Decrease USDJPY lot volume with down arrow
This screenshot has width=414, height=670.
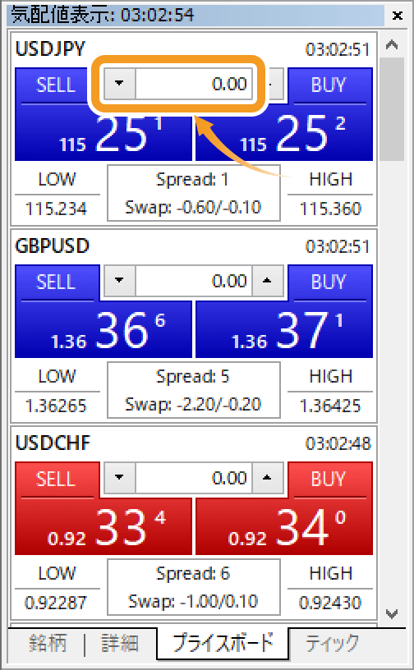[120, 83]
